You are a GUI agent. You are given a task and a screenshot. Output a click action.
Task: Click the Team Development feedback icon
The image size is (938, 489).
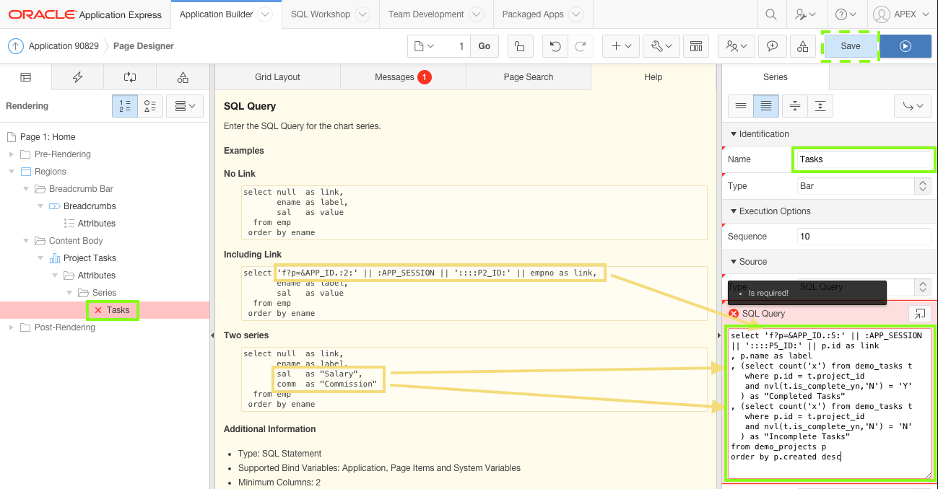point(773,45)
